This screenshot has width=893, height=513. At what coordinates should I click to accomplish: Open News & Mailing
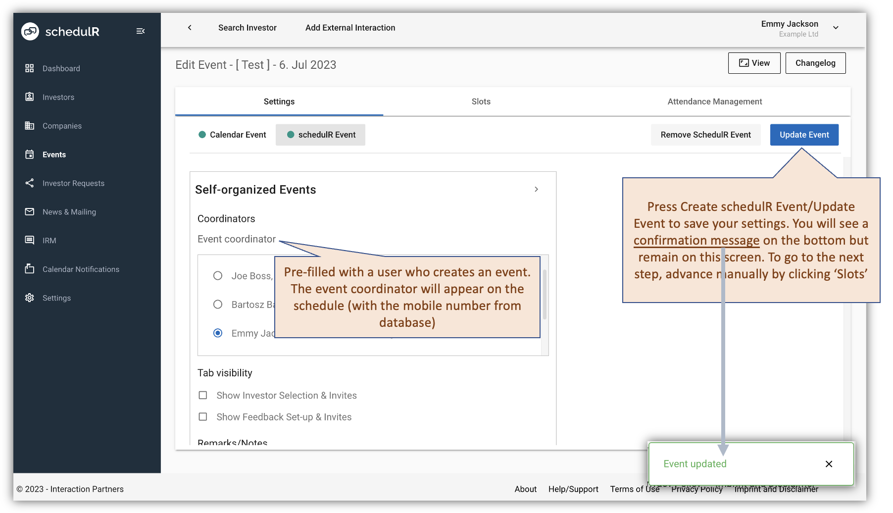(x=69, y=212)
